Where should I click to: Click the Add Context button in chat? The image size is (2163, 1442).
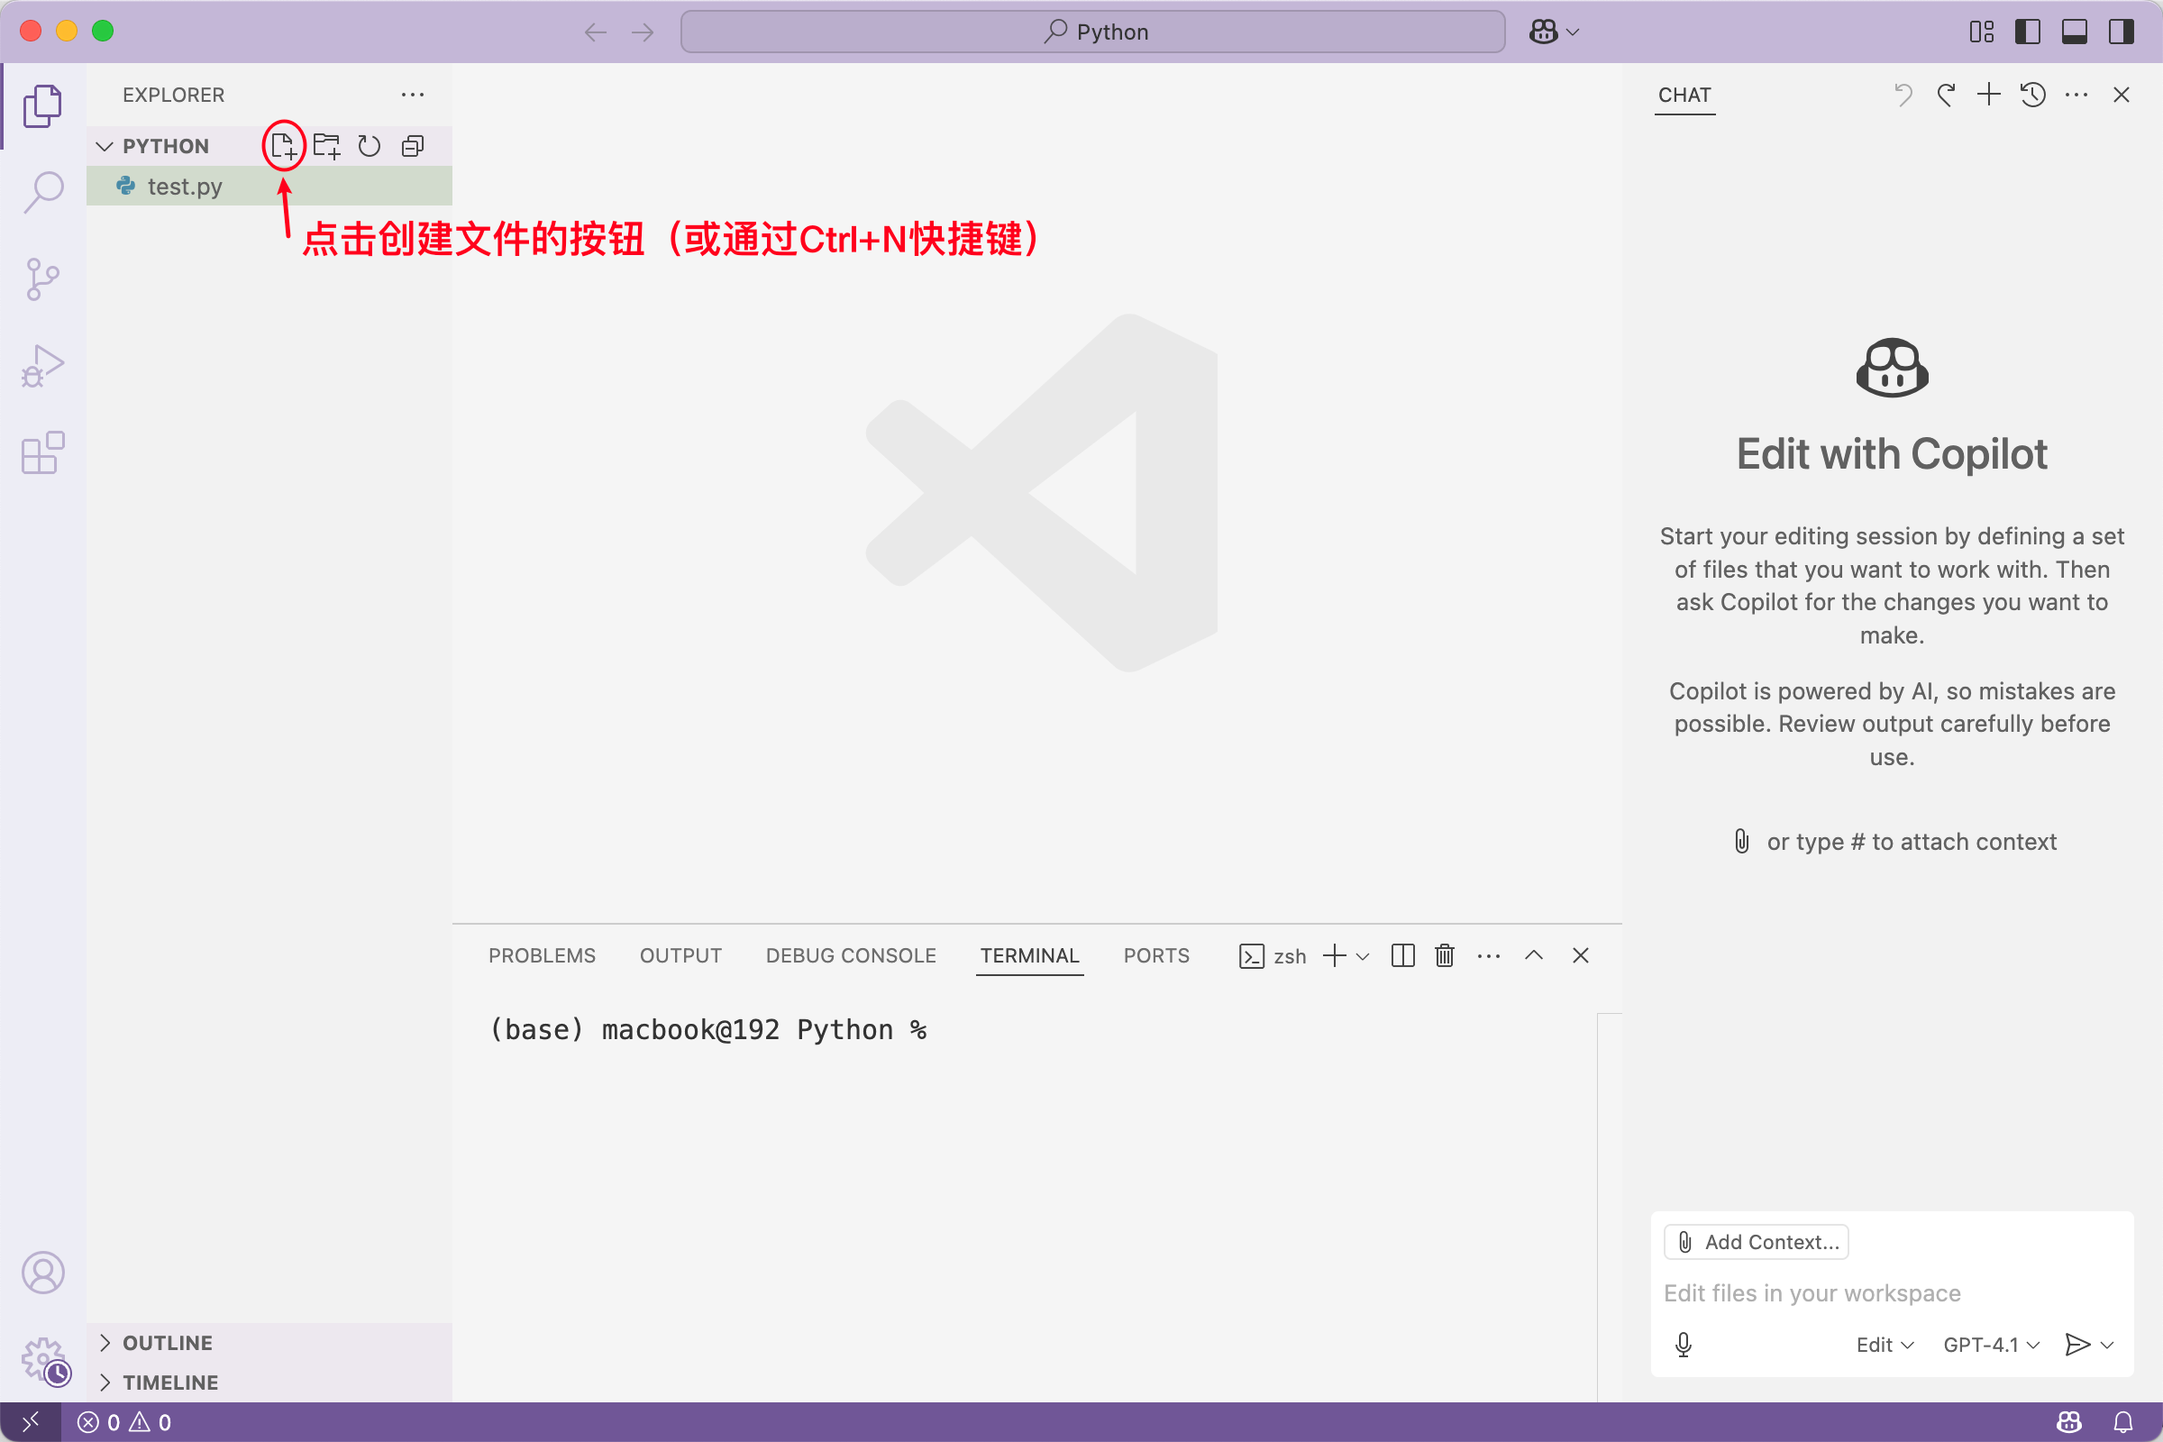pos(1755,1242)
